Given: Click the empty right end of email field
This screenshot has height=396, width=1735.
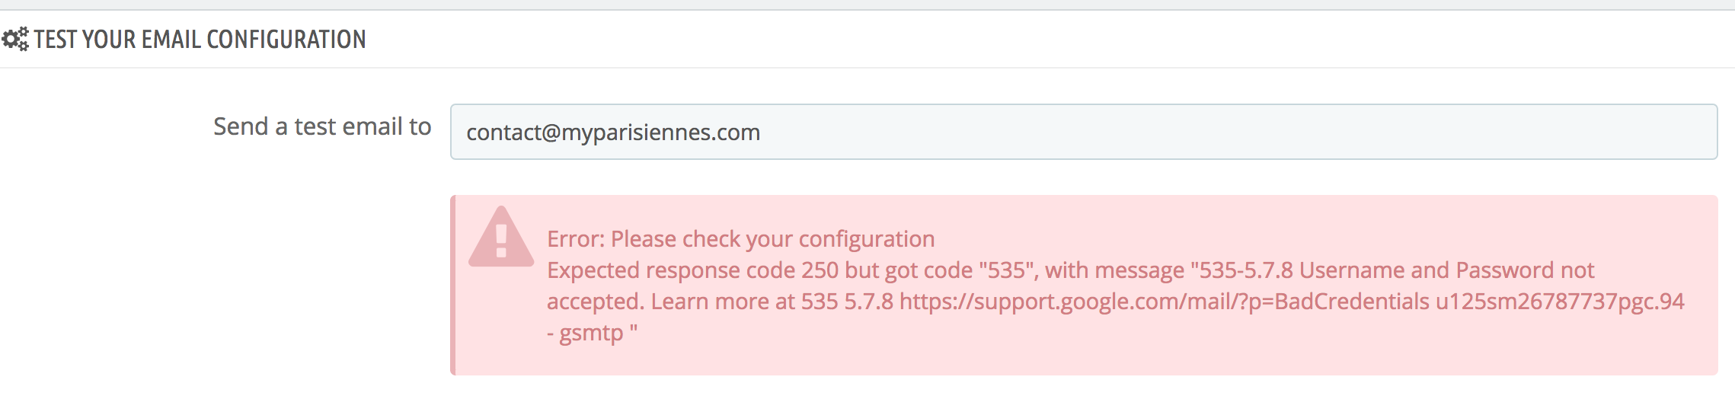Looking at the screenshot, I should coord(1599,132).
